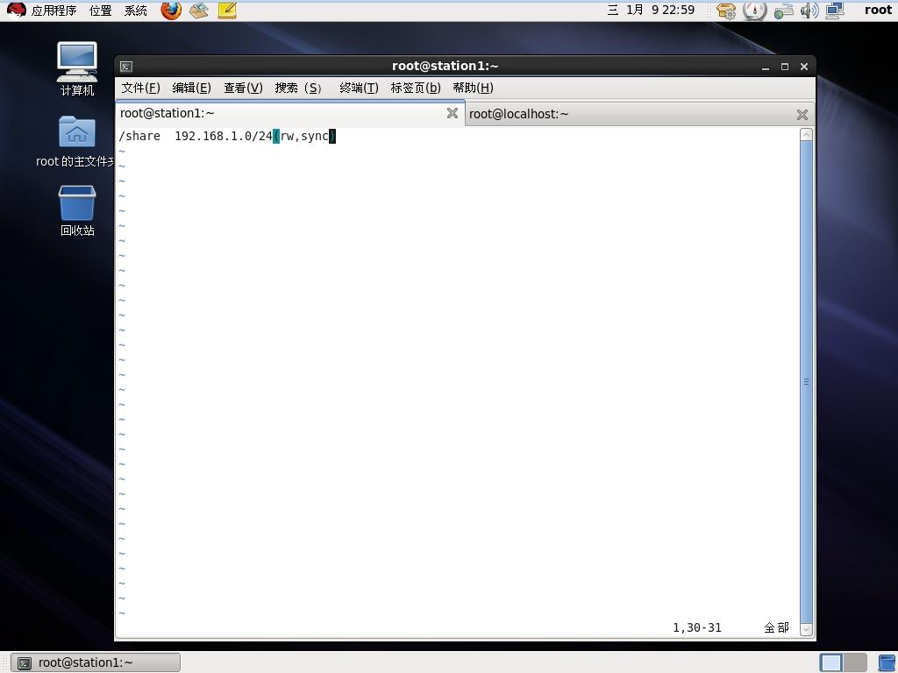The image size is (898, 673).
Task: Click the power gauge tray icon
Action: coord(754,11)
